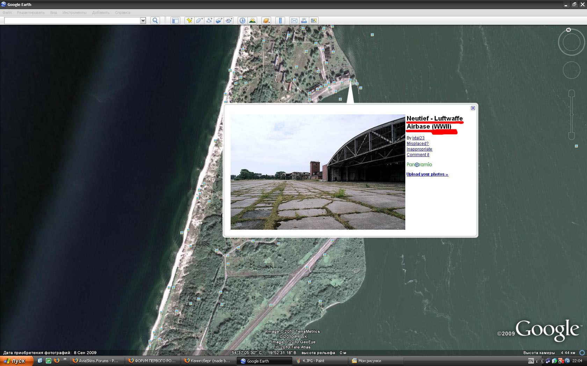Expand the search box dropdown arrow

click(x=143, y=21)
